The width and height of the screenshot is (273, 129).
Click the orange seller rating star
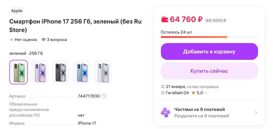point(193,93)
